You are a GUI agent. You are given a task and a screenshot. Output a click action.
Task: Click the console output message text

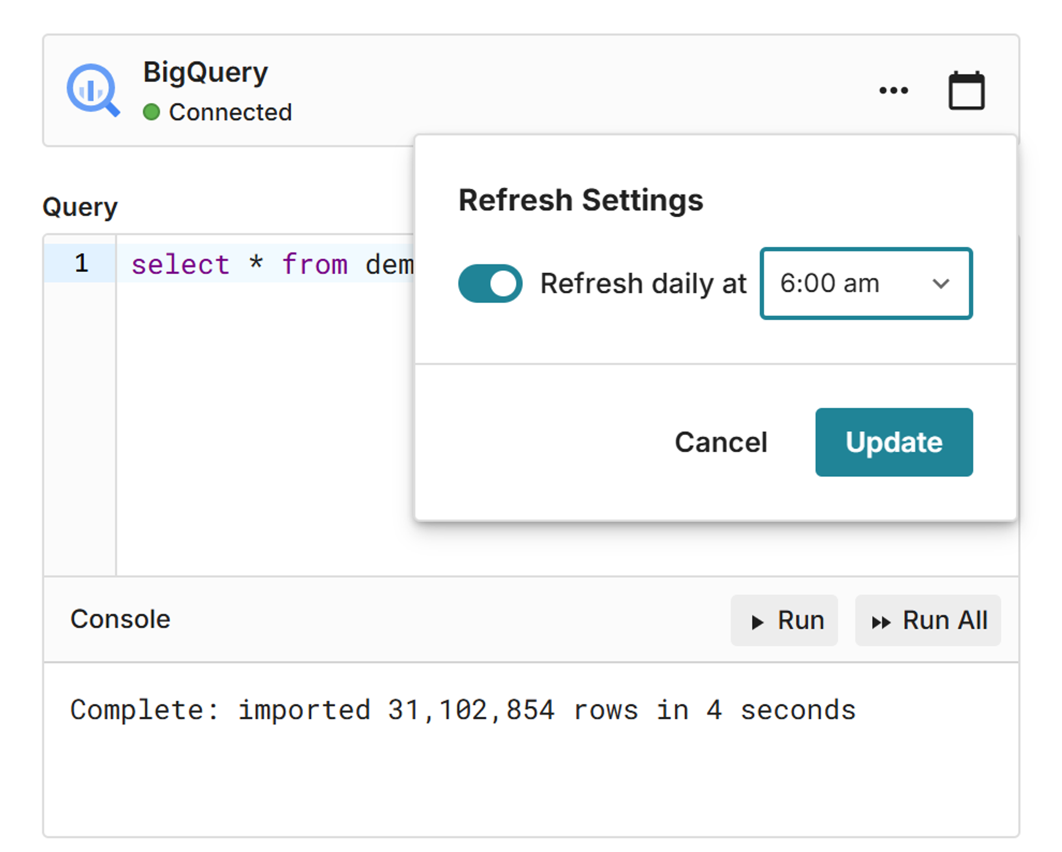[463, 710]
